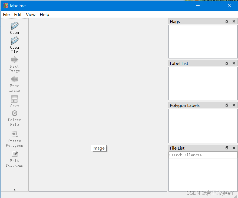Float the Label List panel via its dock icon
The height and width of the screenshot is (198, 238).
(227, 63)
